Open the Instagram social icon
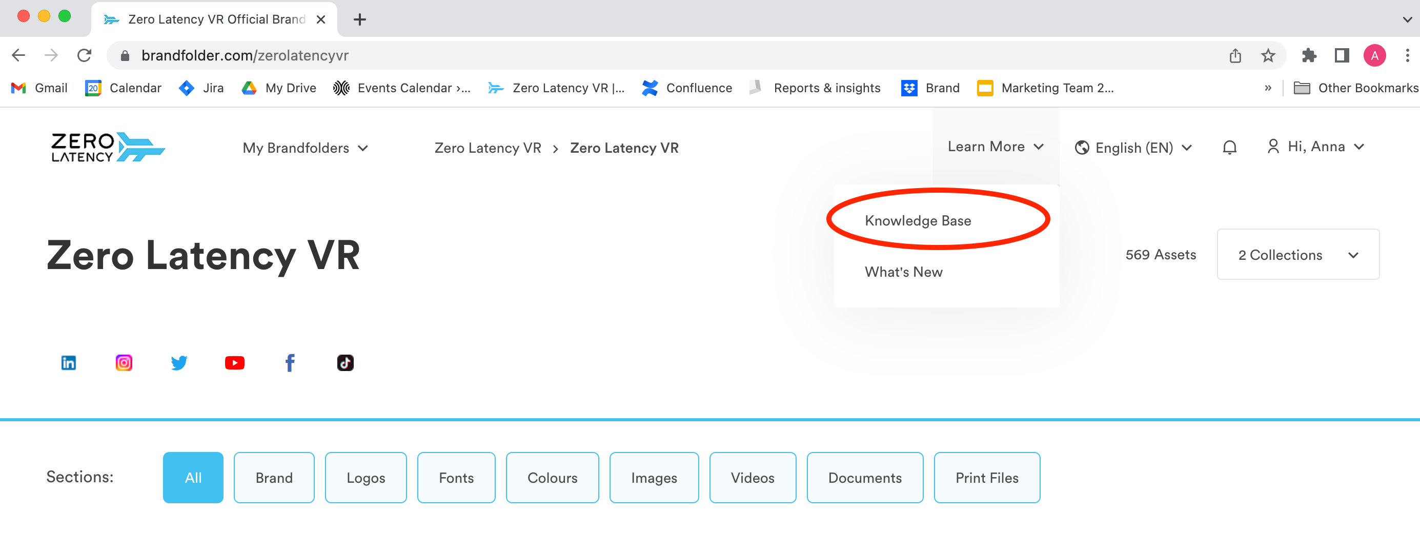Screen dimensions: 1420x534 point(124,363)
